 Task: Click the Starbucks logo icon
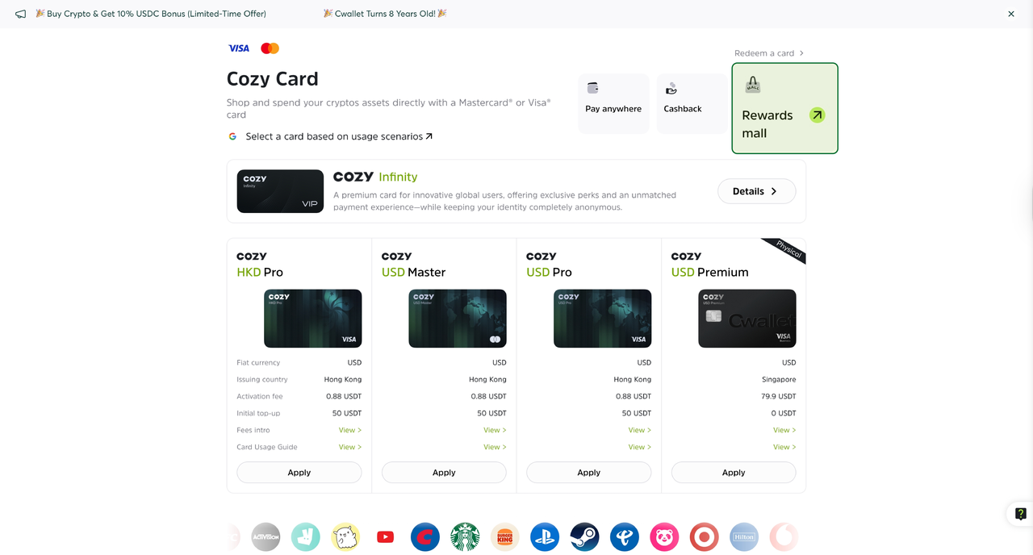coord(465,537)
